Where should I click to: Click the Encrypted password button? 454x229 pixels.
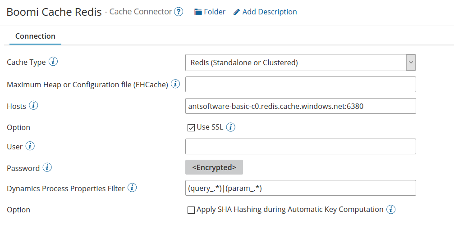coord(214,167)
